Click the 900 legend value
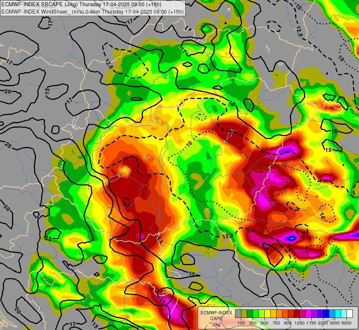The height and width of the screenshot is (330, 359). point(288,323)
